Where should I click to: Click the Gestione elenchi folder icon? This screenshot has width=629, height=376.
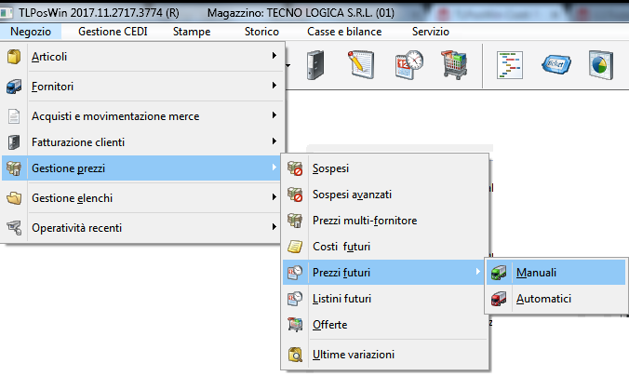pos(14,198)
